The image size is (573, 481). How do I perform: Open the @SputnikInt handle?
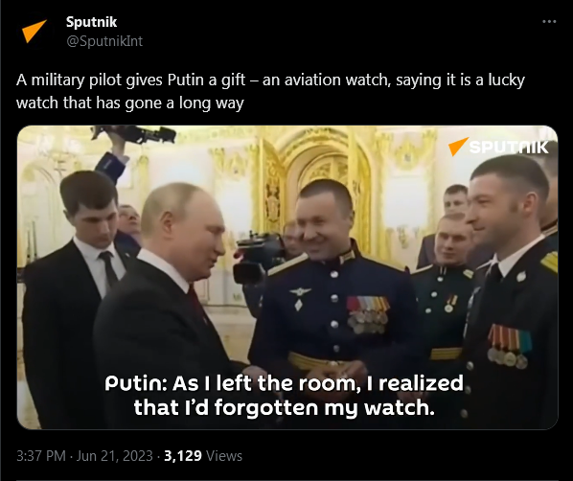click(104, 41)
